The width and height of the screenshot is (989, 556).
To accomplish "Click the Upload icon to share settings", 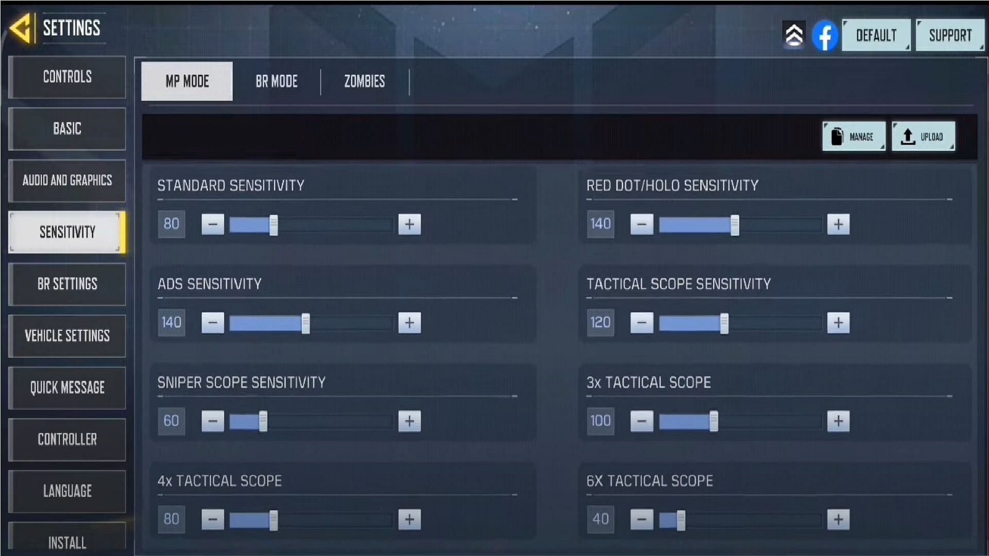I will click(923, 136).
